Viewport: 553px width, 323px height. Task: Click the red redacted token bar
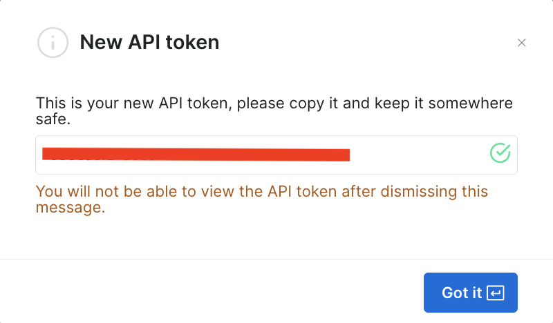pos(196,154)
